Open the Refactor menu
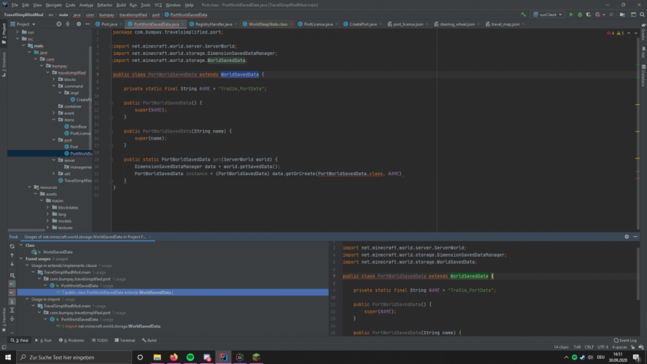Screen dimensions: 647x364 [x=104, y=5]
